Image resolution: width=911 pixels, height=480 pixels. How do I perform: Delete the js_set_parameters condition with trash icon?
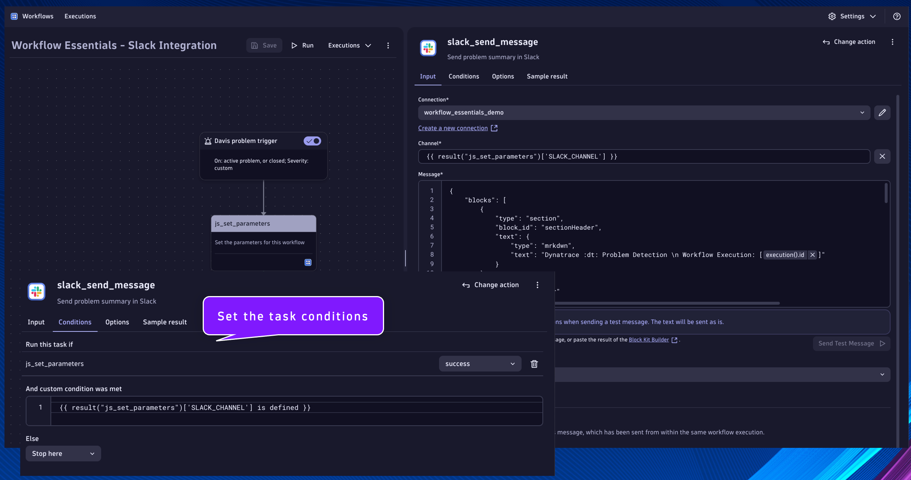pyautogui.click(x=534, y=364)
